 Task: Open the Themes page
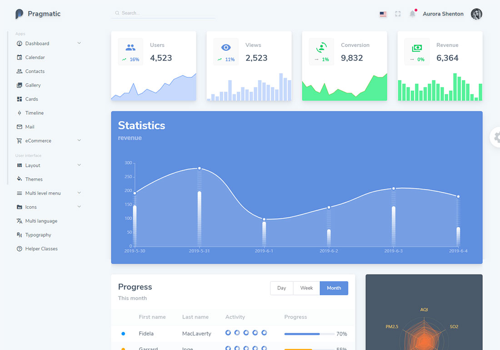(34, 179)
